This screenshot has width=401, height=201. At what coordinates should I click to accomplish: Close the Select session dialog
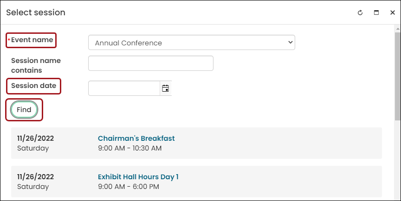point(393,13)
